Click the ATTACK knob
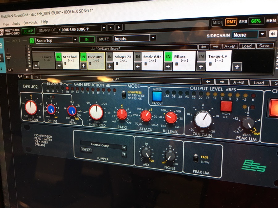278x208 pixels. [x=146, y=116]
